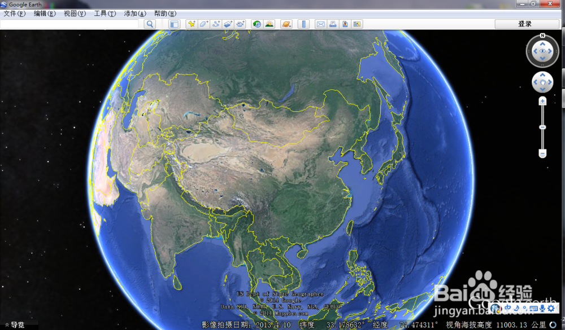Click the N north reset marker
The image size is (565, 330).
coord(542,36)
